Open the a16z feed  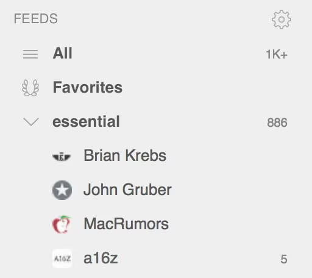click(101, 258)
